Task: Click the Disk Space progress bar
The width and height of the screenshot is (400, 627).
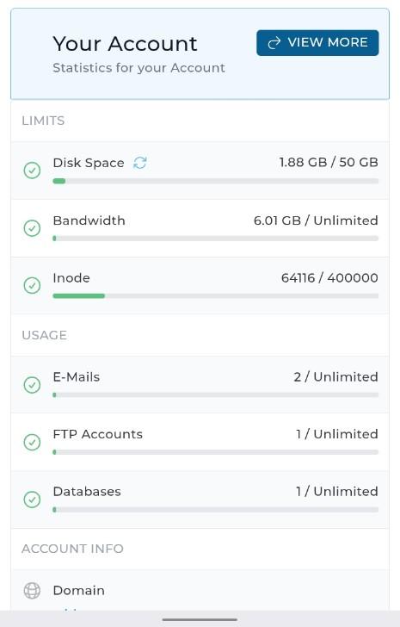Action: tap(216, 181)
